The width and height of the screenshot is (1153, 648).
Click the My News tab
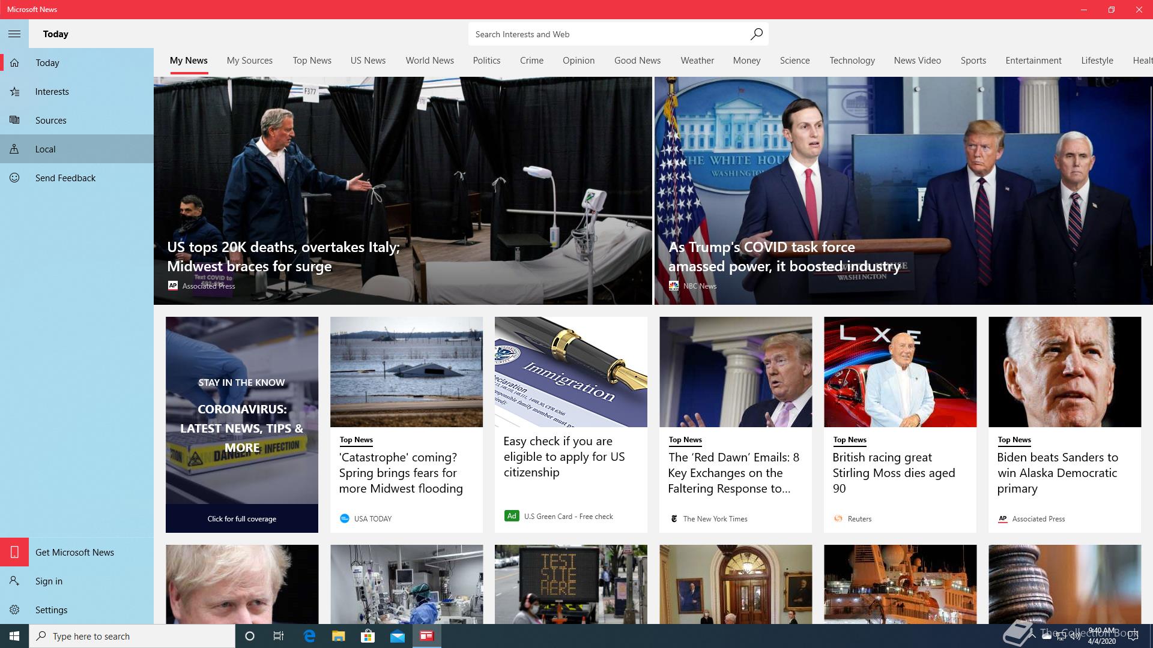[189, 61]
